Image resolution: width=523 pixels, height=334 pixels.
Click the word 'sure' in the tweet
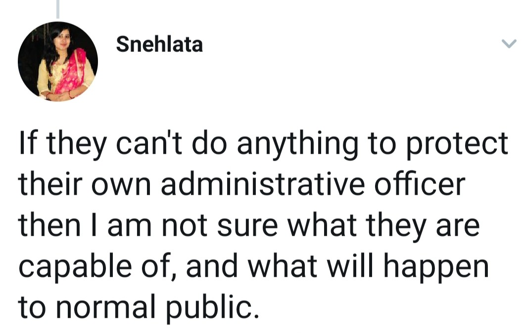247,226
